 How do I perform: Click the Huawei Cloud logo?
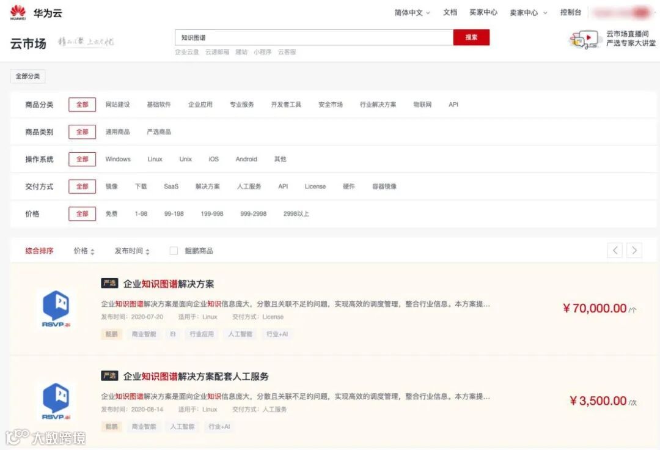(36, 13)
